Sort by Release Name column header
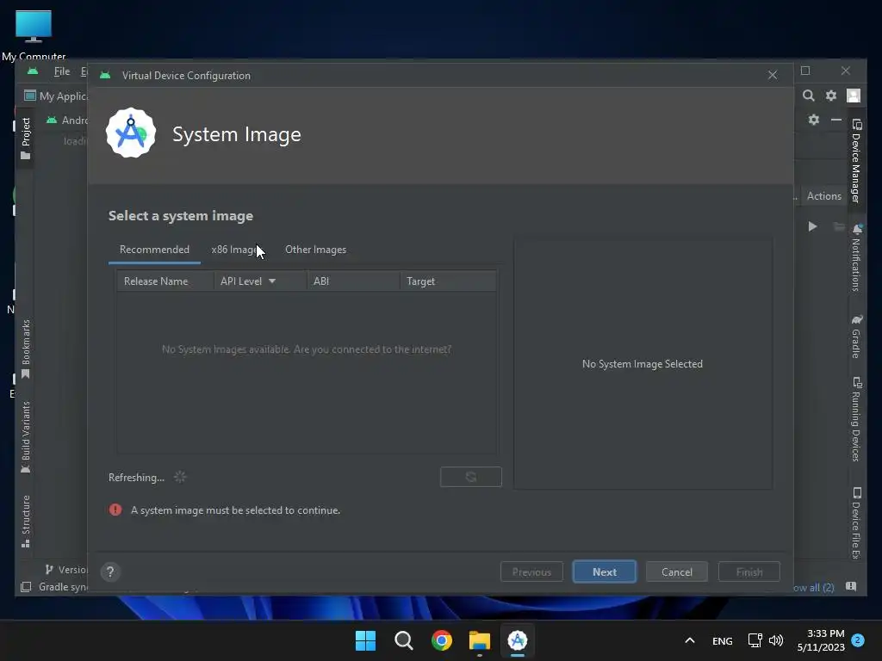Image resolution: width=882 pixels, height=661 pixels. point(156,281)
